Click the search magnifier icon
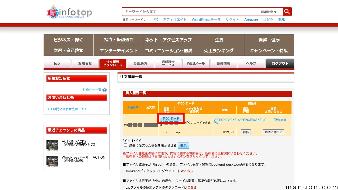The height and width of the screenshot is (190, 338). click(x=287, y=12)
